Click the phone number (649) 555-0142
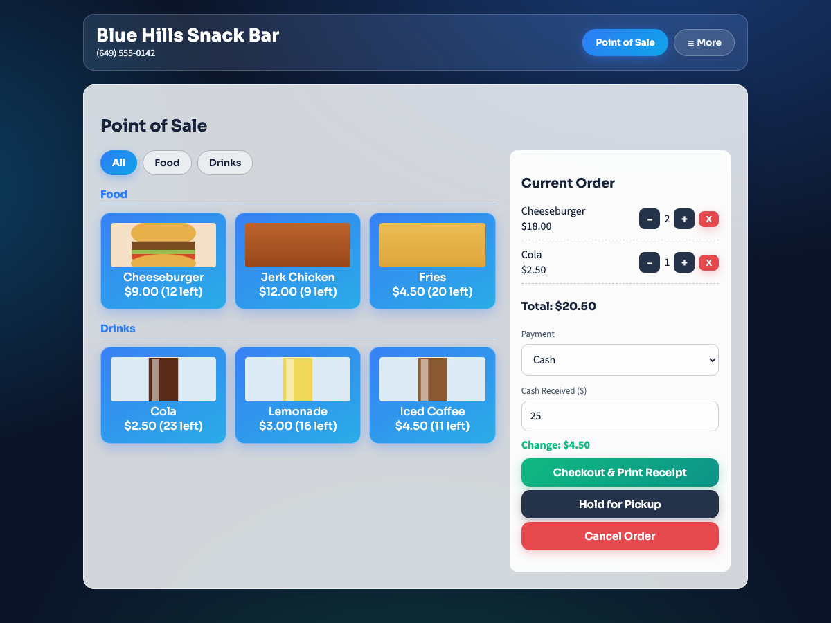Image resolution: width=831 pixels, height=623 pixels. (x=125, y=53)
